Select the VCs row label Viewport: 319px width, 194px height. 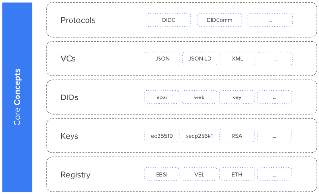point(68,59)
